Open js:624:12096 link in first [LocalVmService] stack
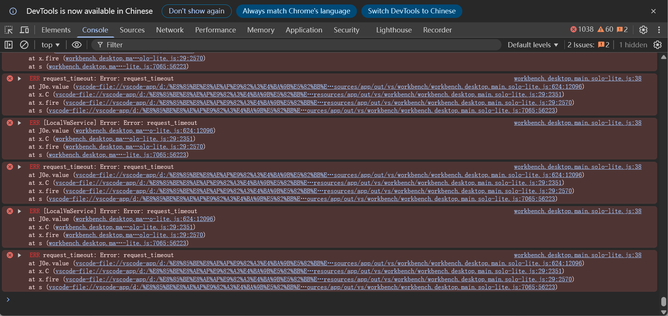Screen dimensions: 668x316 tap(145, 131)
